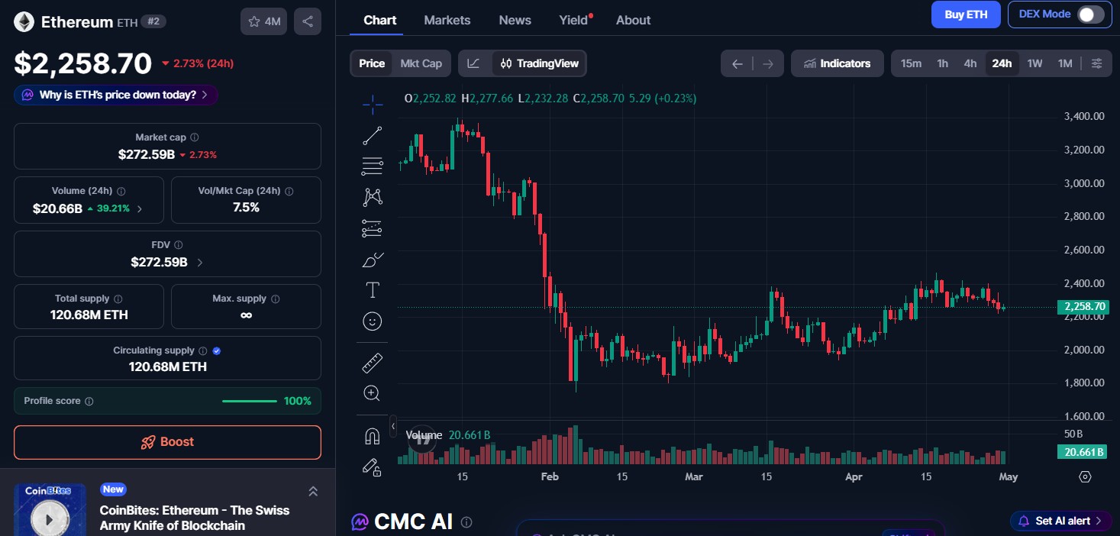Select the text annotation tool
This screenshot has width=1120, height=536.
tap(372, 290)
